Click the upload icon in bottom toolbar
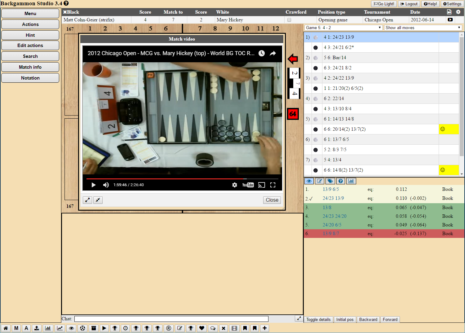Screen dimensions: 465x333 click(x=37, y=328)
